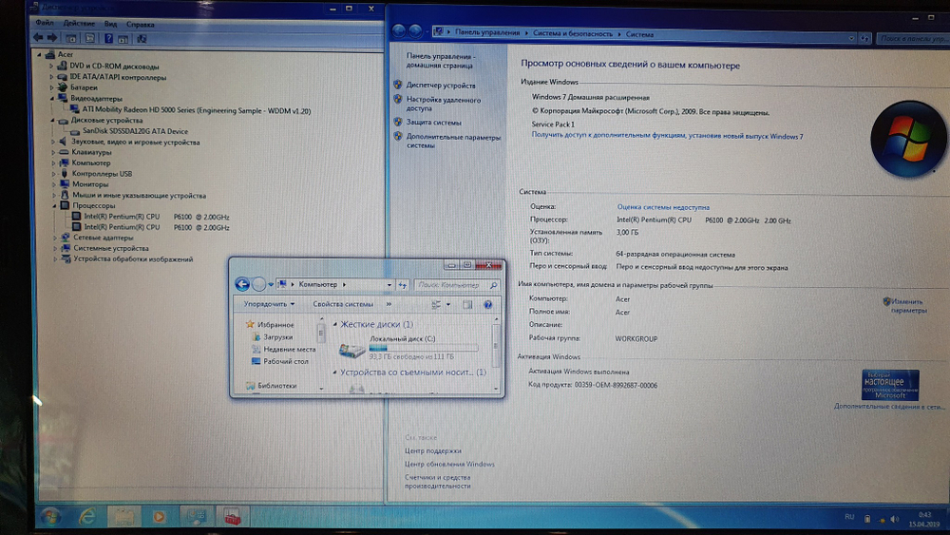Screen dimensions: 950x535
Task: Click the Explorer search field
Action: [450, 284]
